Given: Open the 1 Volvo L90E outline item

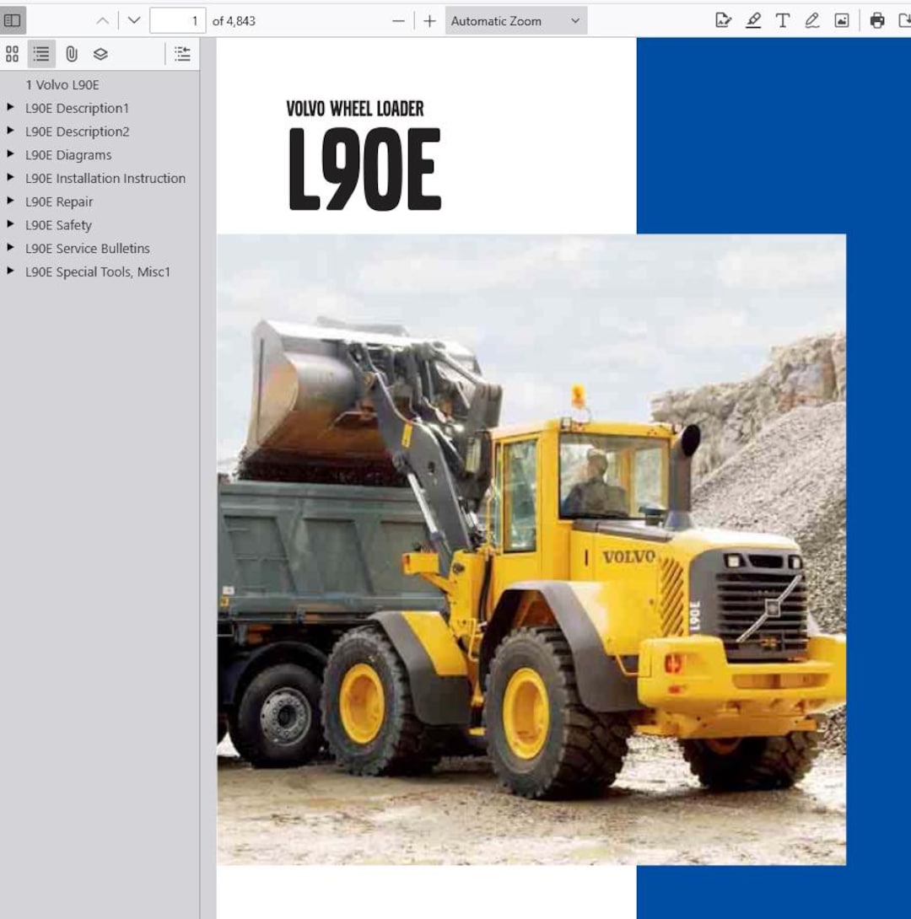Looking at the screenshot, I should 62,85.
